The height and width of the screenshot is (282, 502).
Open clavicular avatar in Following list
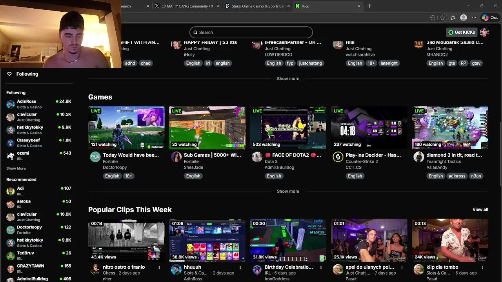11,117
